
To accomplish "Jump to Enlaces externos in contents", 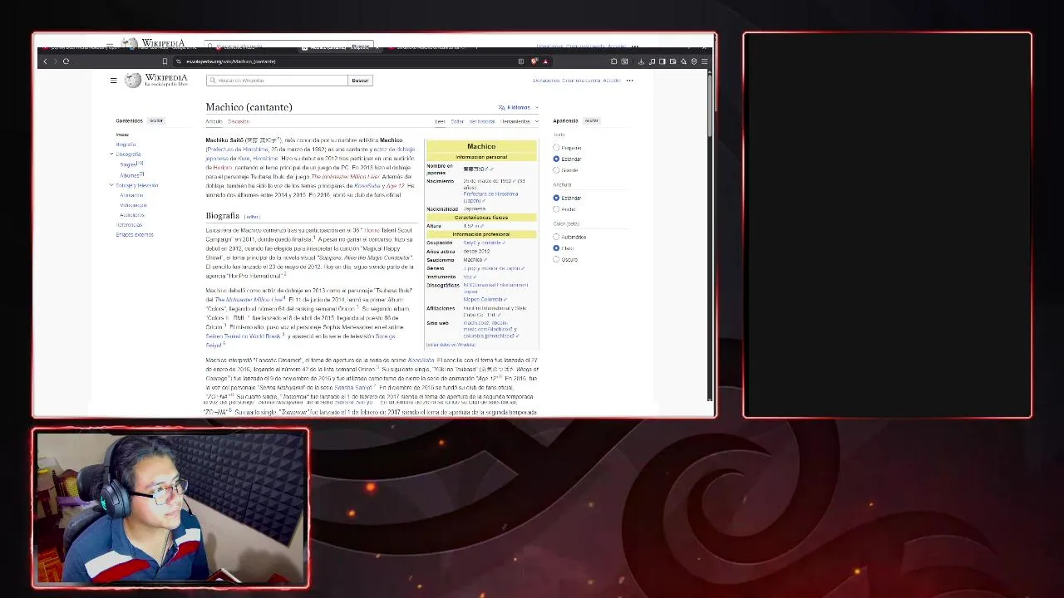I will click(x=135, y=235).
